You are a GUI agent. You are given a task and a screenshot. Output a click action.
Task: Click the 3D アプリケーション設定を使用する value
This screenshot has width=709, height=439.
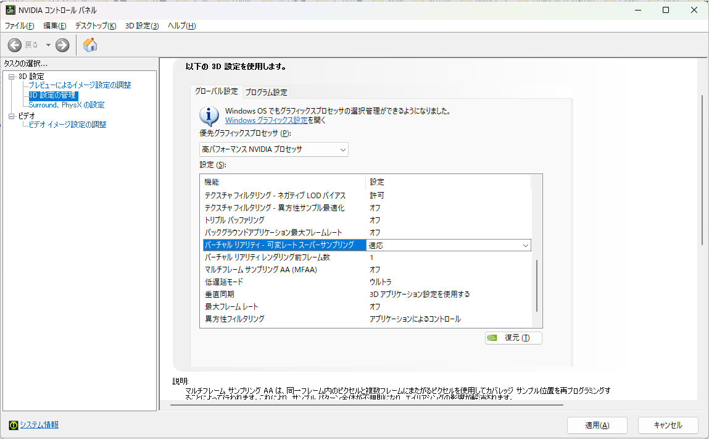[420, 294]
